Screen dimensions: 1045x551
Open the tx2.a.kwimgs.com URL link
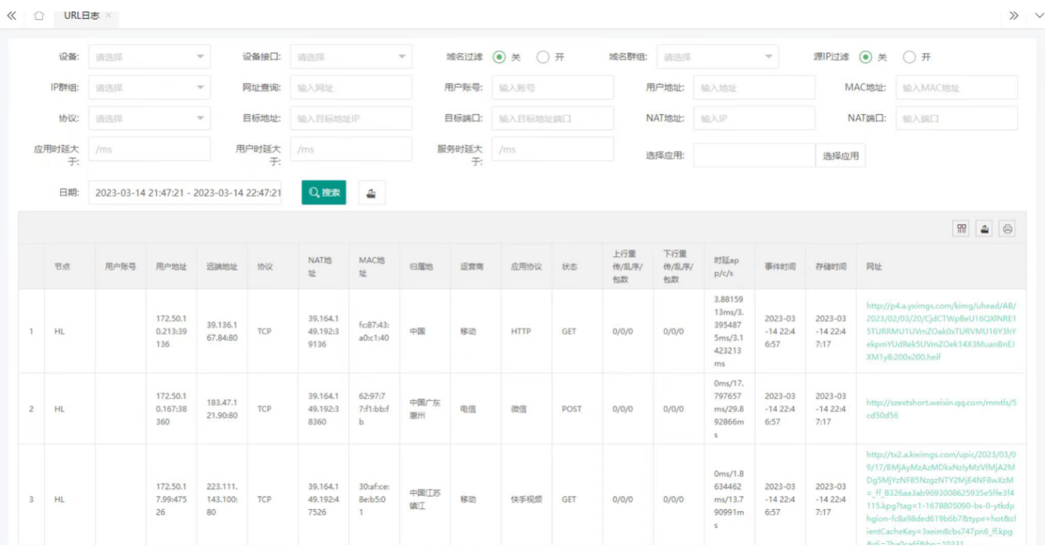click(x=941, y=499)
